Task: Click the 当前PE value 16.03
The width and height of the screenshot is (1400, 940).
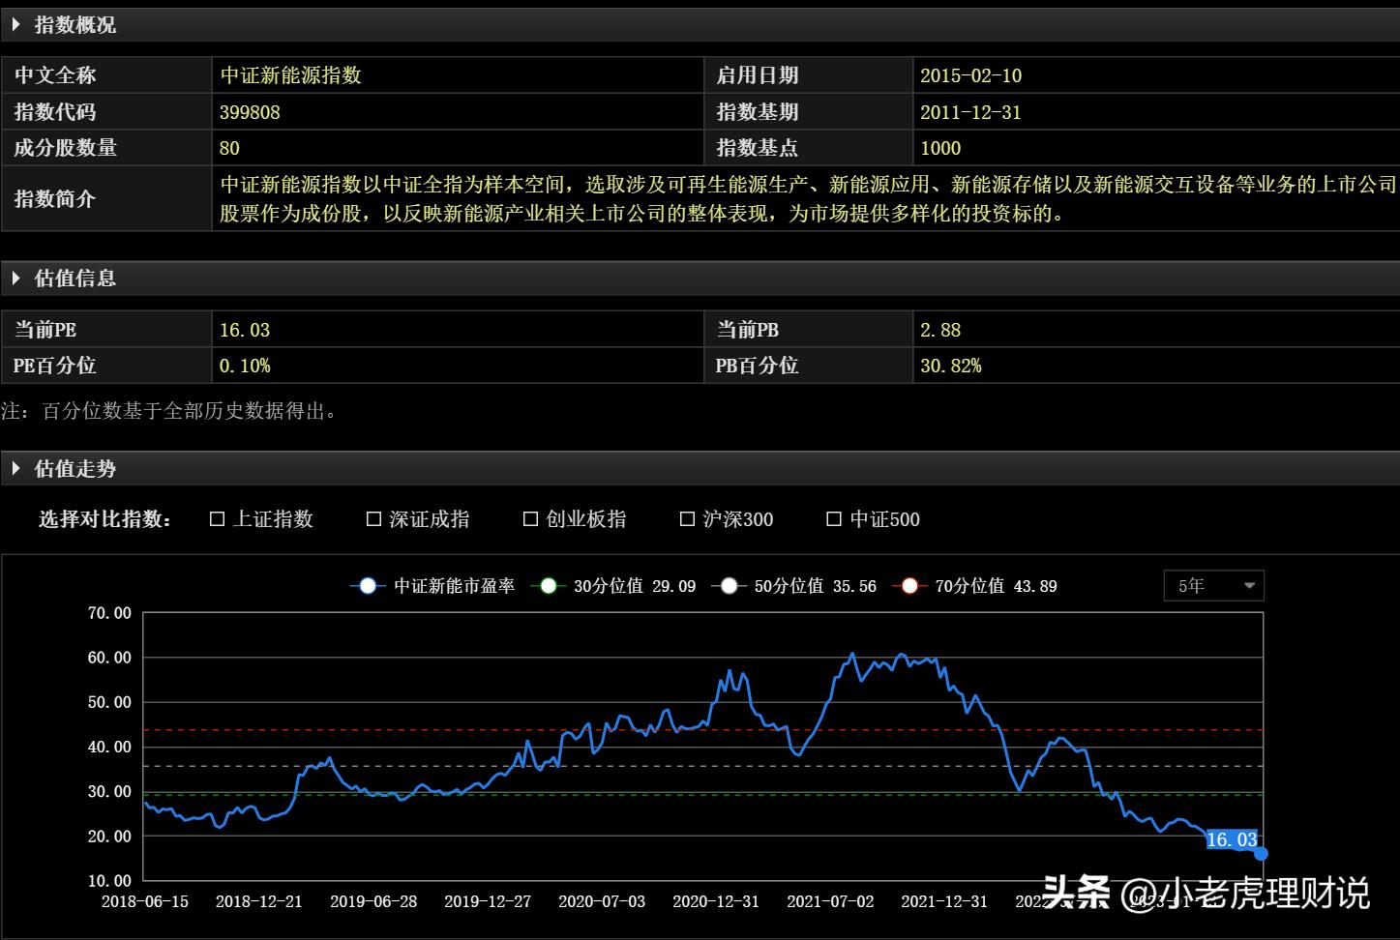Action: (x=244, y=329)
